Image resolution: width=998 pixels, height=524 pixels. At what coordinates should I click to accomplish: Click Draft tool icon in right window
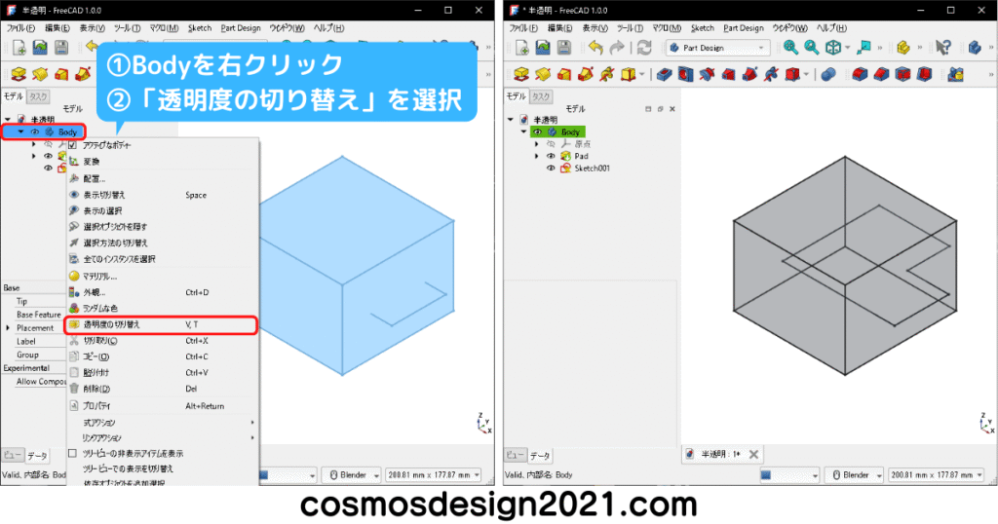902,75
